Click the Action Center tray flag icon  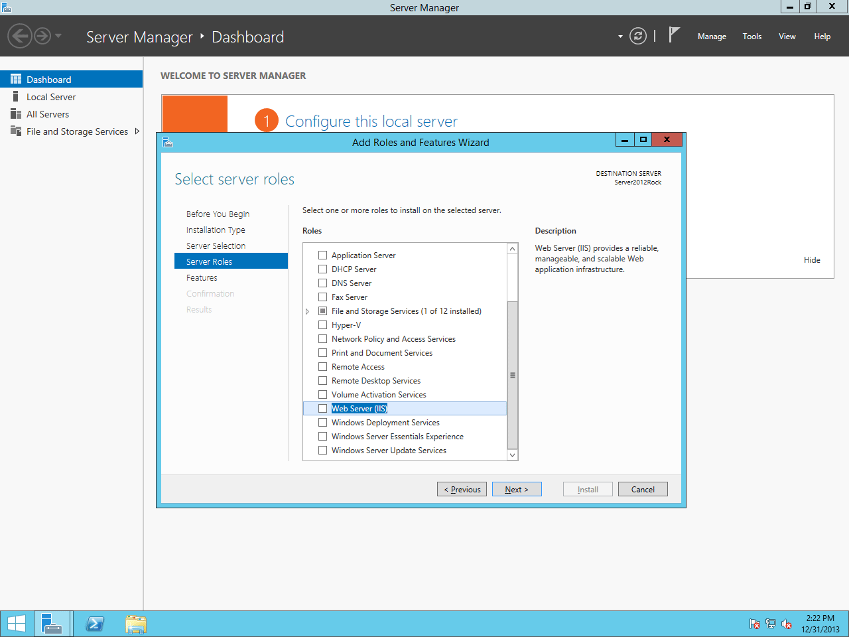[755, 624]
